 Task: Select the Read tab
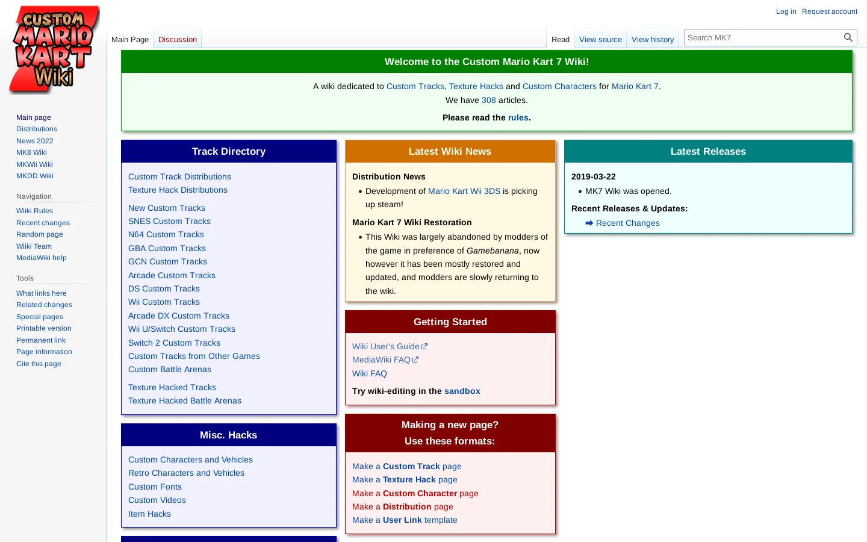[561, 39]
